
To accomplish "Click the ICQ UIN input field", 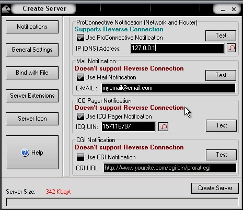I will point(128,126).
